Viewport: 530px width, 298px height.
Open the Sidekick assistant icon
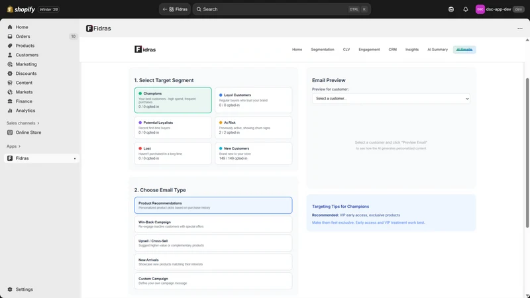pos(451,9)
